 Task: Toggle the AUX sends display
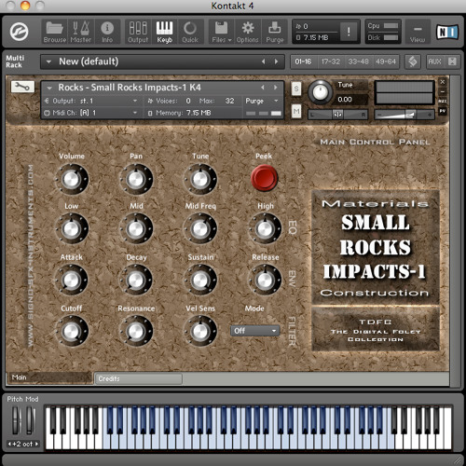[x=434, y=62]
